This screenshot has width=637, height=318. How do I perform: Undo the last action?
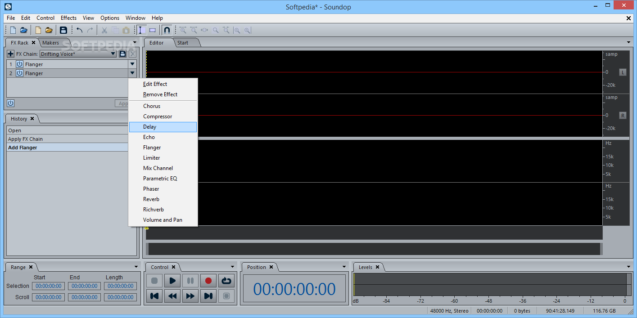click(x=80, y=30)
